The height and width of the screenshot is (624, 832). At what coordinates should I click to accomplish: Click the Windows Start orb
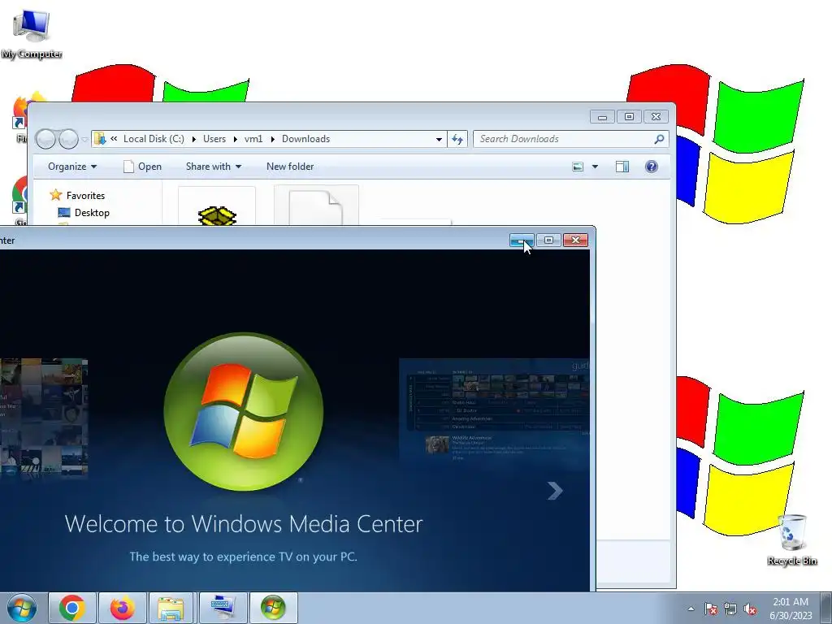tap(22, 608)
